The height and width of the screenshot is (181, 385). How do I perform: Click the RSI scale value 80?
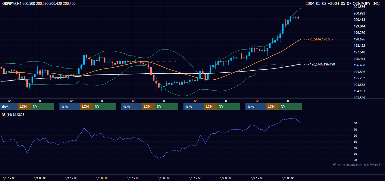coord(355,123)
